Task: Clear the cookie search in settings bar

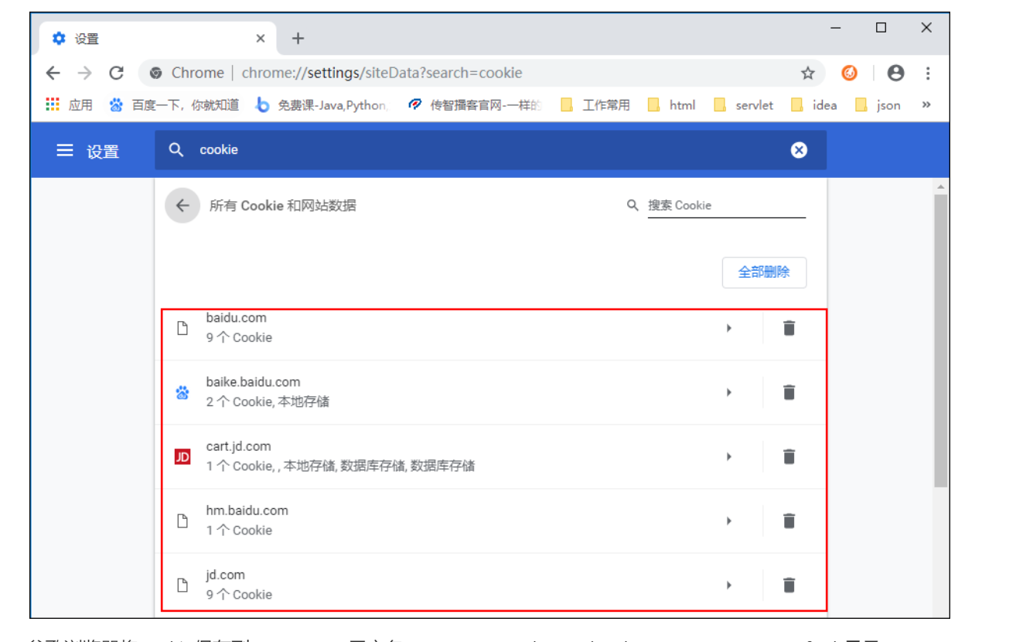Action: coord(799,149)
